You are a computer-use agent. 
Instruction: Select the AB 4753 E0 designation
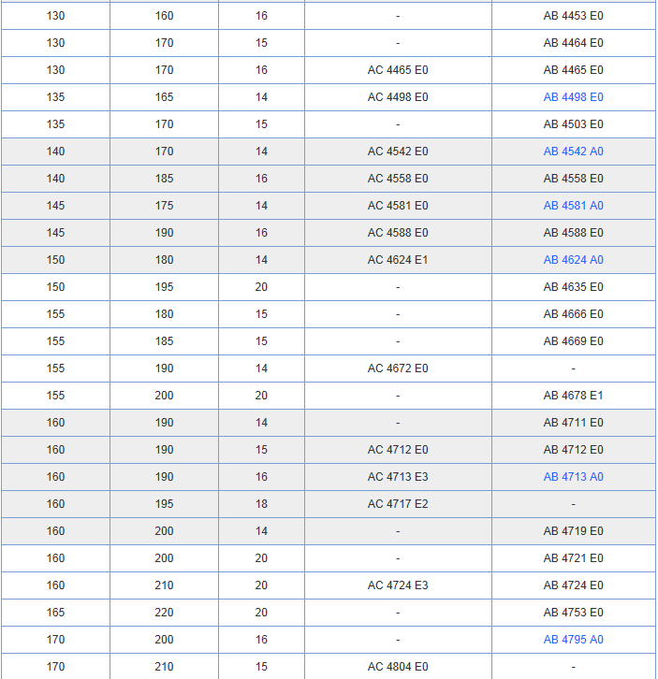click(573, 613)
